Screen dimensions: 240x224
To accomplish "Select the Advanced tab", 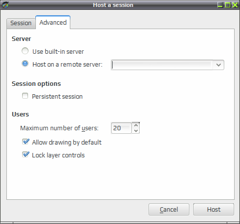I will (x=53, y=23).
